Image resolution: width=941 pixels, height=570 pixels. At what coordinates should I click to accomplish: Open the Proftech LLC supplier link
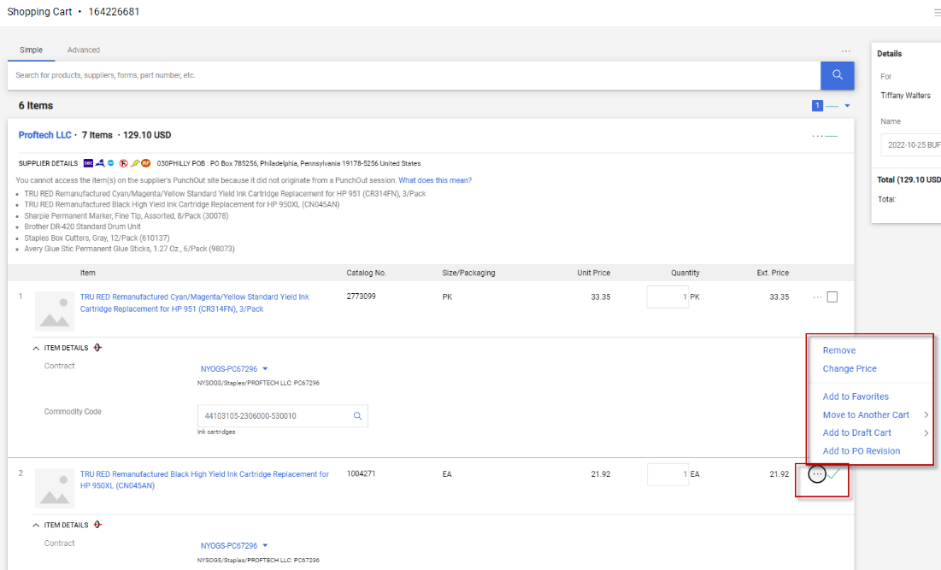pos(44,135)
